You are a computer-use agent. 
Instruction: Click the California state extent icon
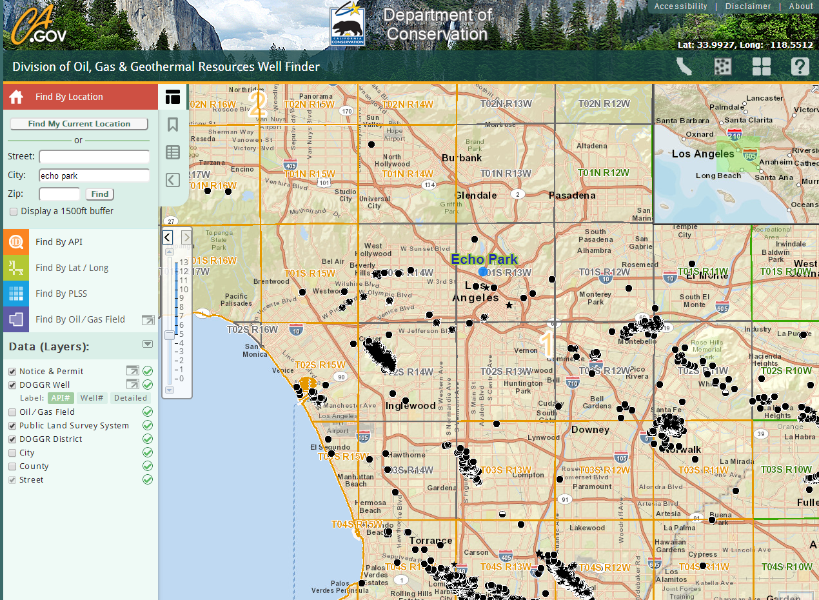(x=684, y=66)
